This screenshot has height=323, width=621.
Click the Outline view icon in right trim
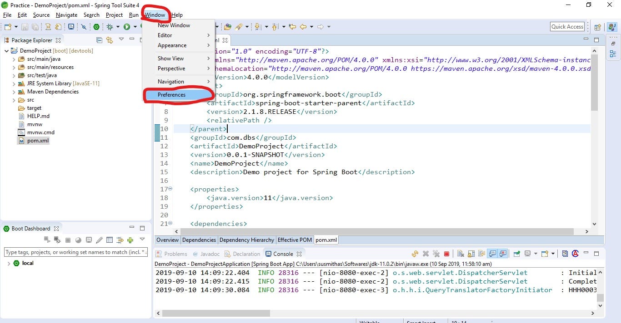(612, 54)
